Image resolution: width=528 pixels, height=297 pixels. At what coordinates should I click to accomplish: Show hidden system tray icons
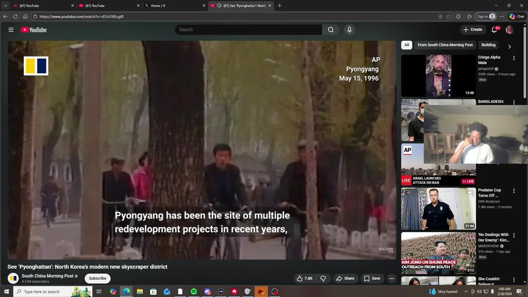[466, 292]
